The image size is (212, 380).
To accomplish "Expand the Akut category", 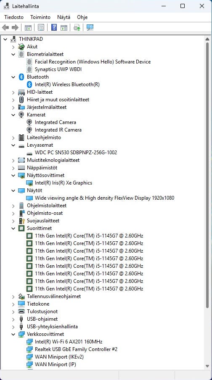I will tap(13, 47).
